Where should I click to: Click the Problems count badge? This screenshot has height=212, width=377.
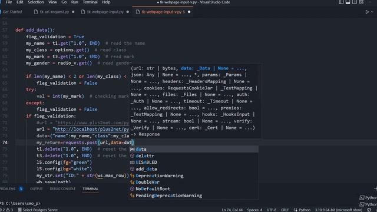pyautogui.click(x=21, y=189)
